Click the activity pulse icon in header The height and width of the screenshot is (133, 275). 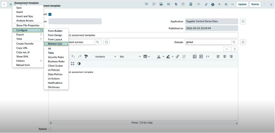tap(219, 4)
